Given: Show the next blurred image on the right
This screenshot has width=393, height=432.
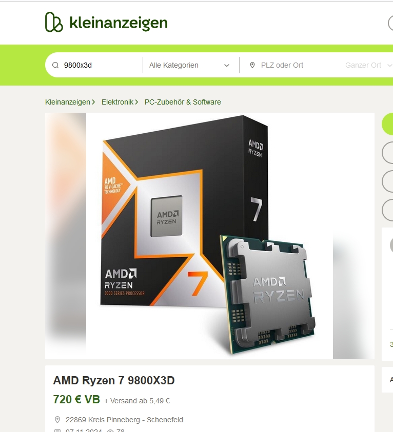Looking at the screenshot, I should pyautogui.click(x=353, y=296).
